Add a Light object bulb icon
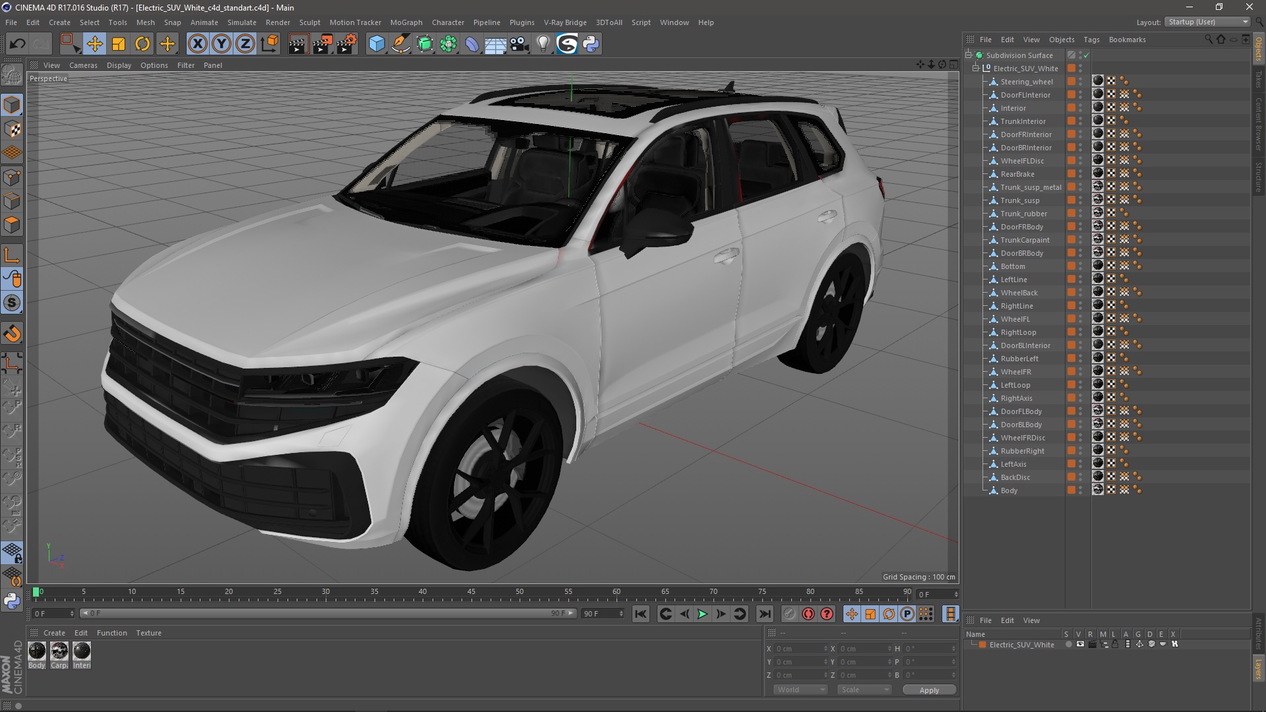 click(543, 44)
